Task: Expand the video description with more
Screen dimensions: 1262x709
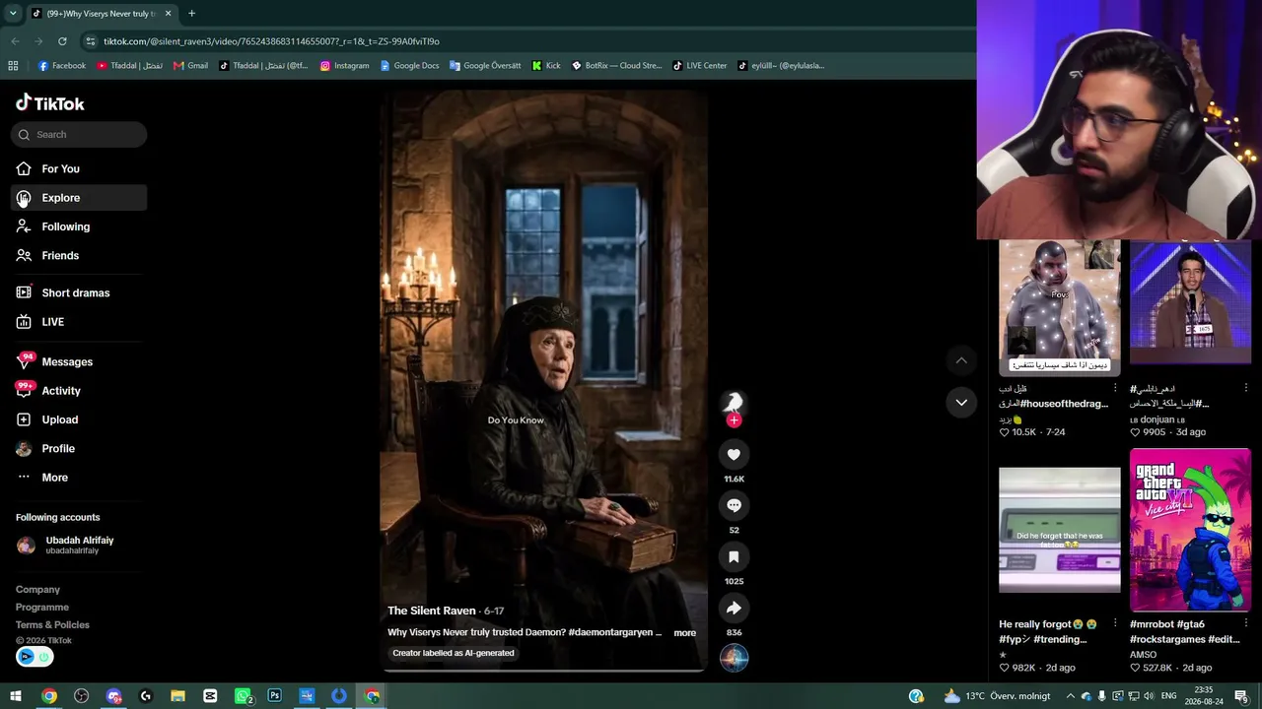Action: (x=684, y=633)
